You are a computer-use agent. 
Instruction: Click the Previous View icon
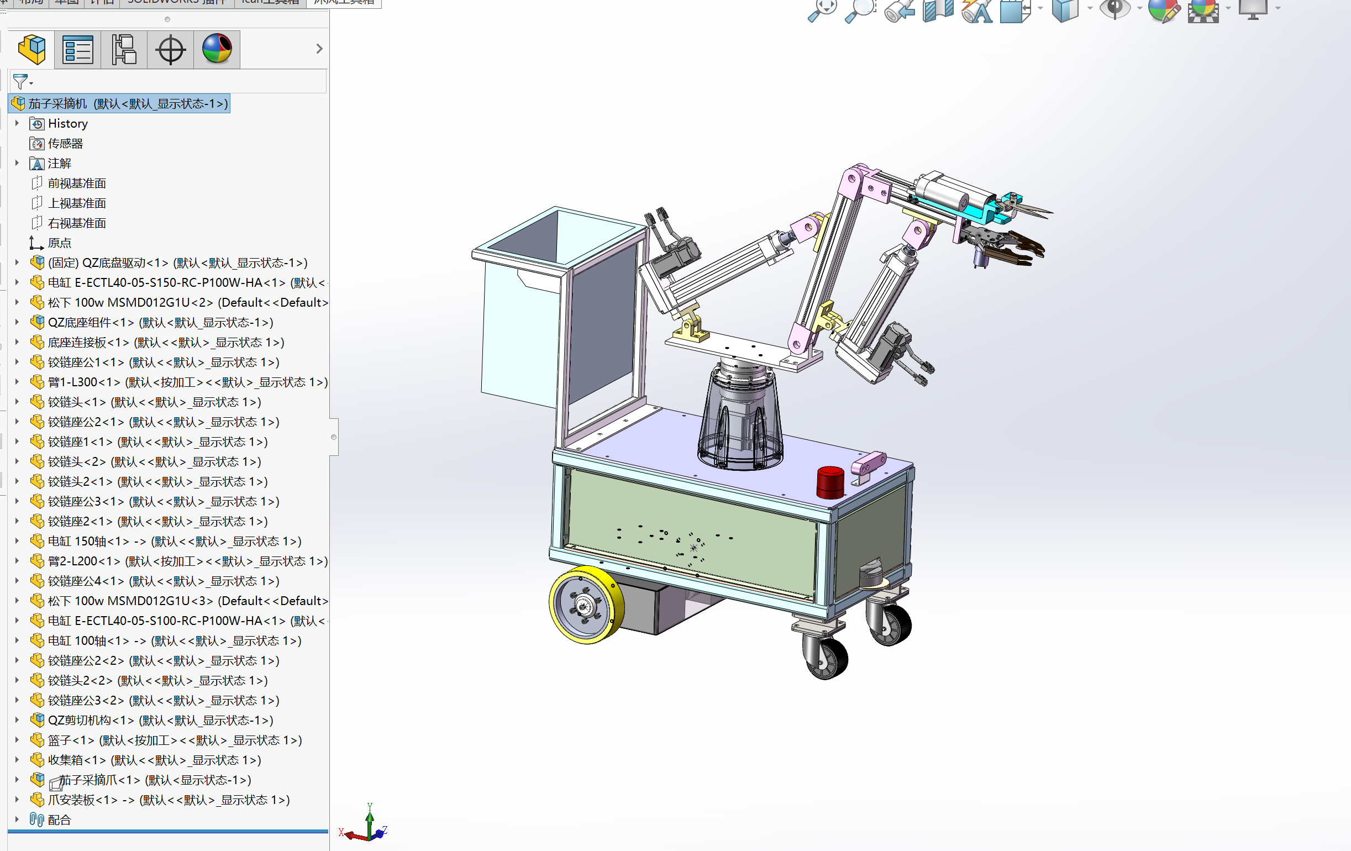click(900, 10)
